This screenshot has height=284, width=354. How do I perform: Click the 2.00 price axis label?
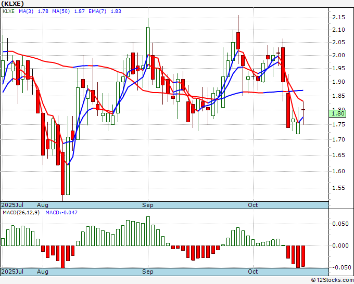[x=339, y=55]
